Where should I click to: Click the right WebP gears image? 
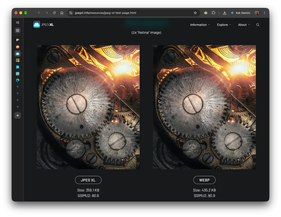(x=205, y=107)
